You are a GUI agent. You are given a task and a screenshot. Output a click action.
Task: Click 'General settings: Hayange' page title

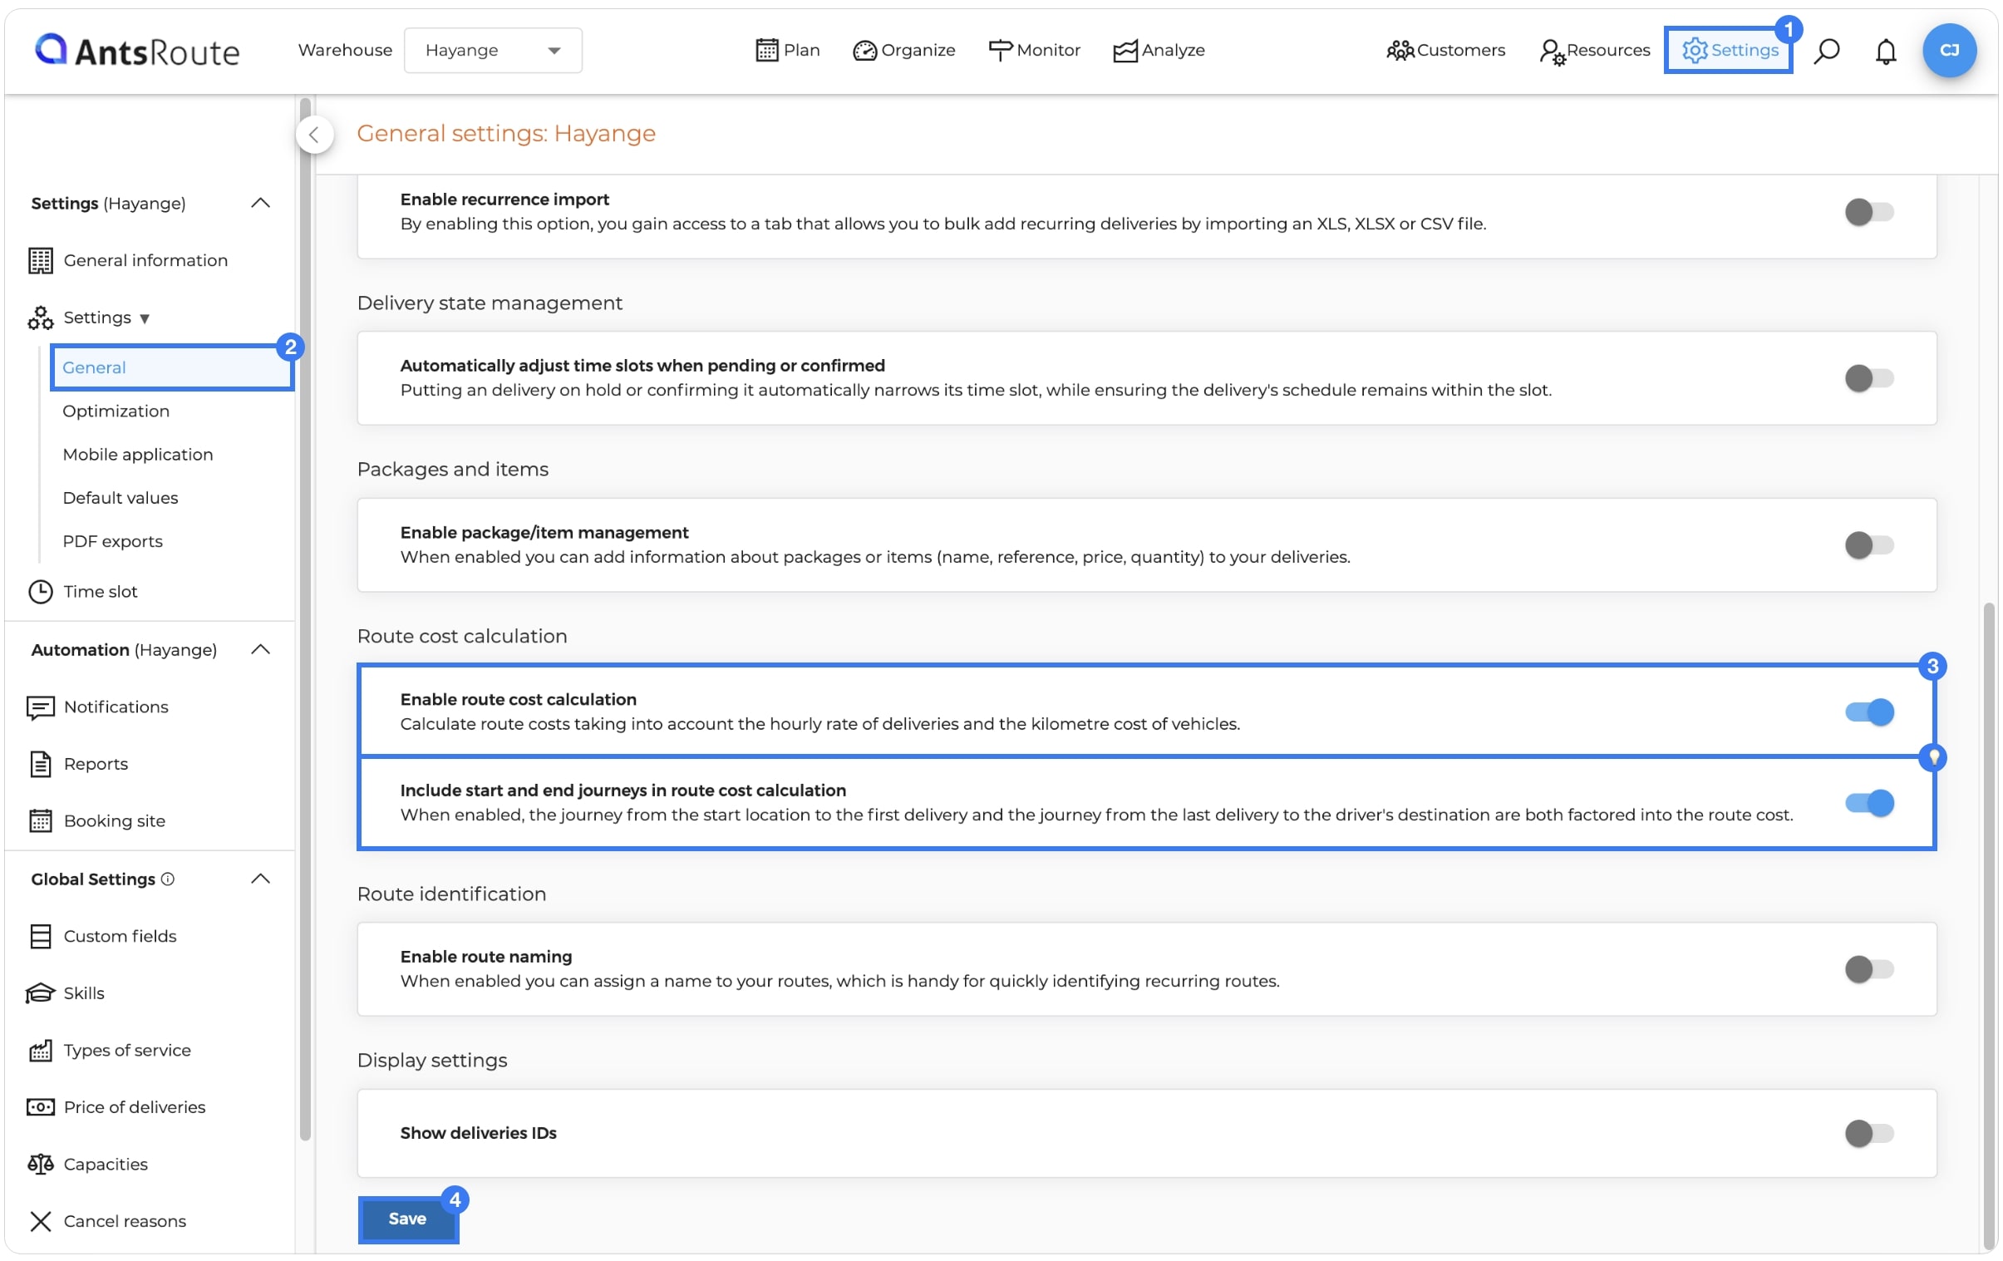tap(506, 133)
